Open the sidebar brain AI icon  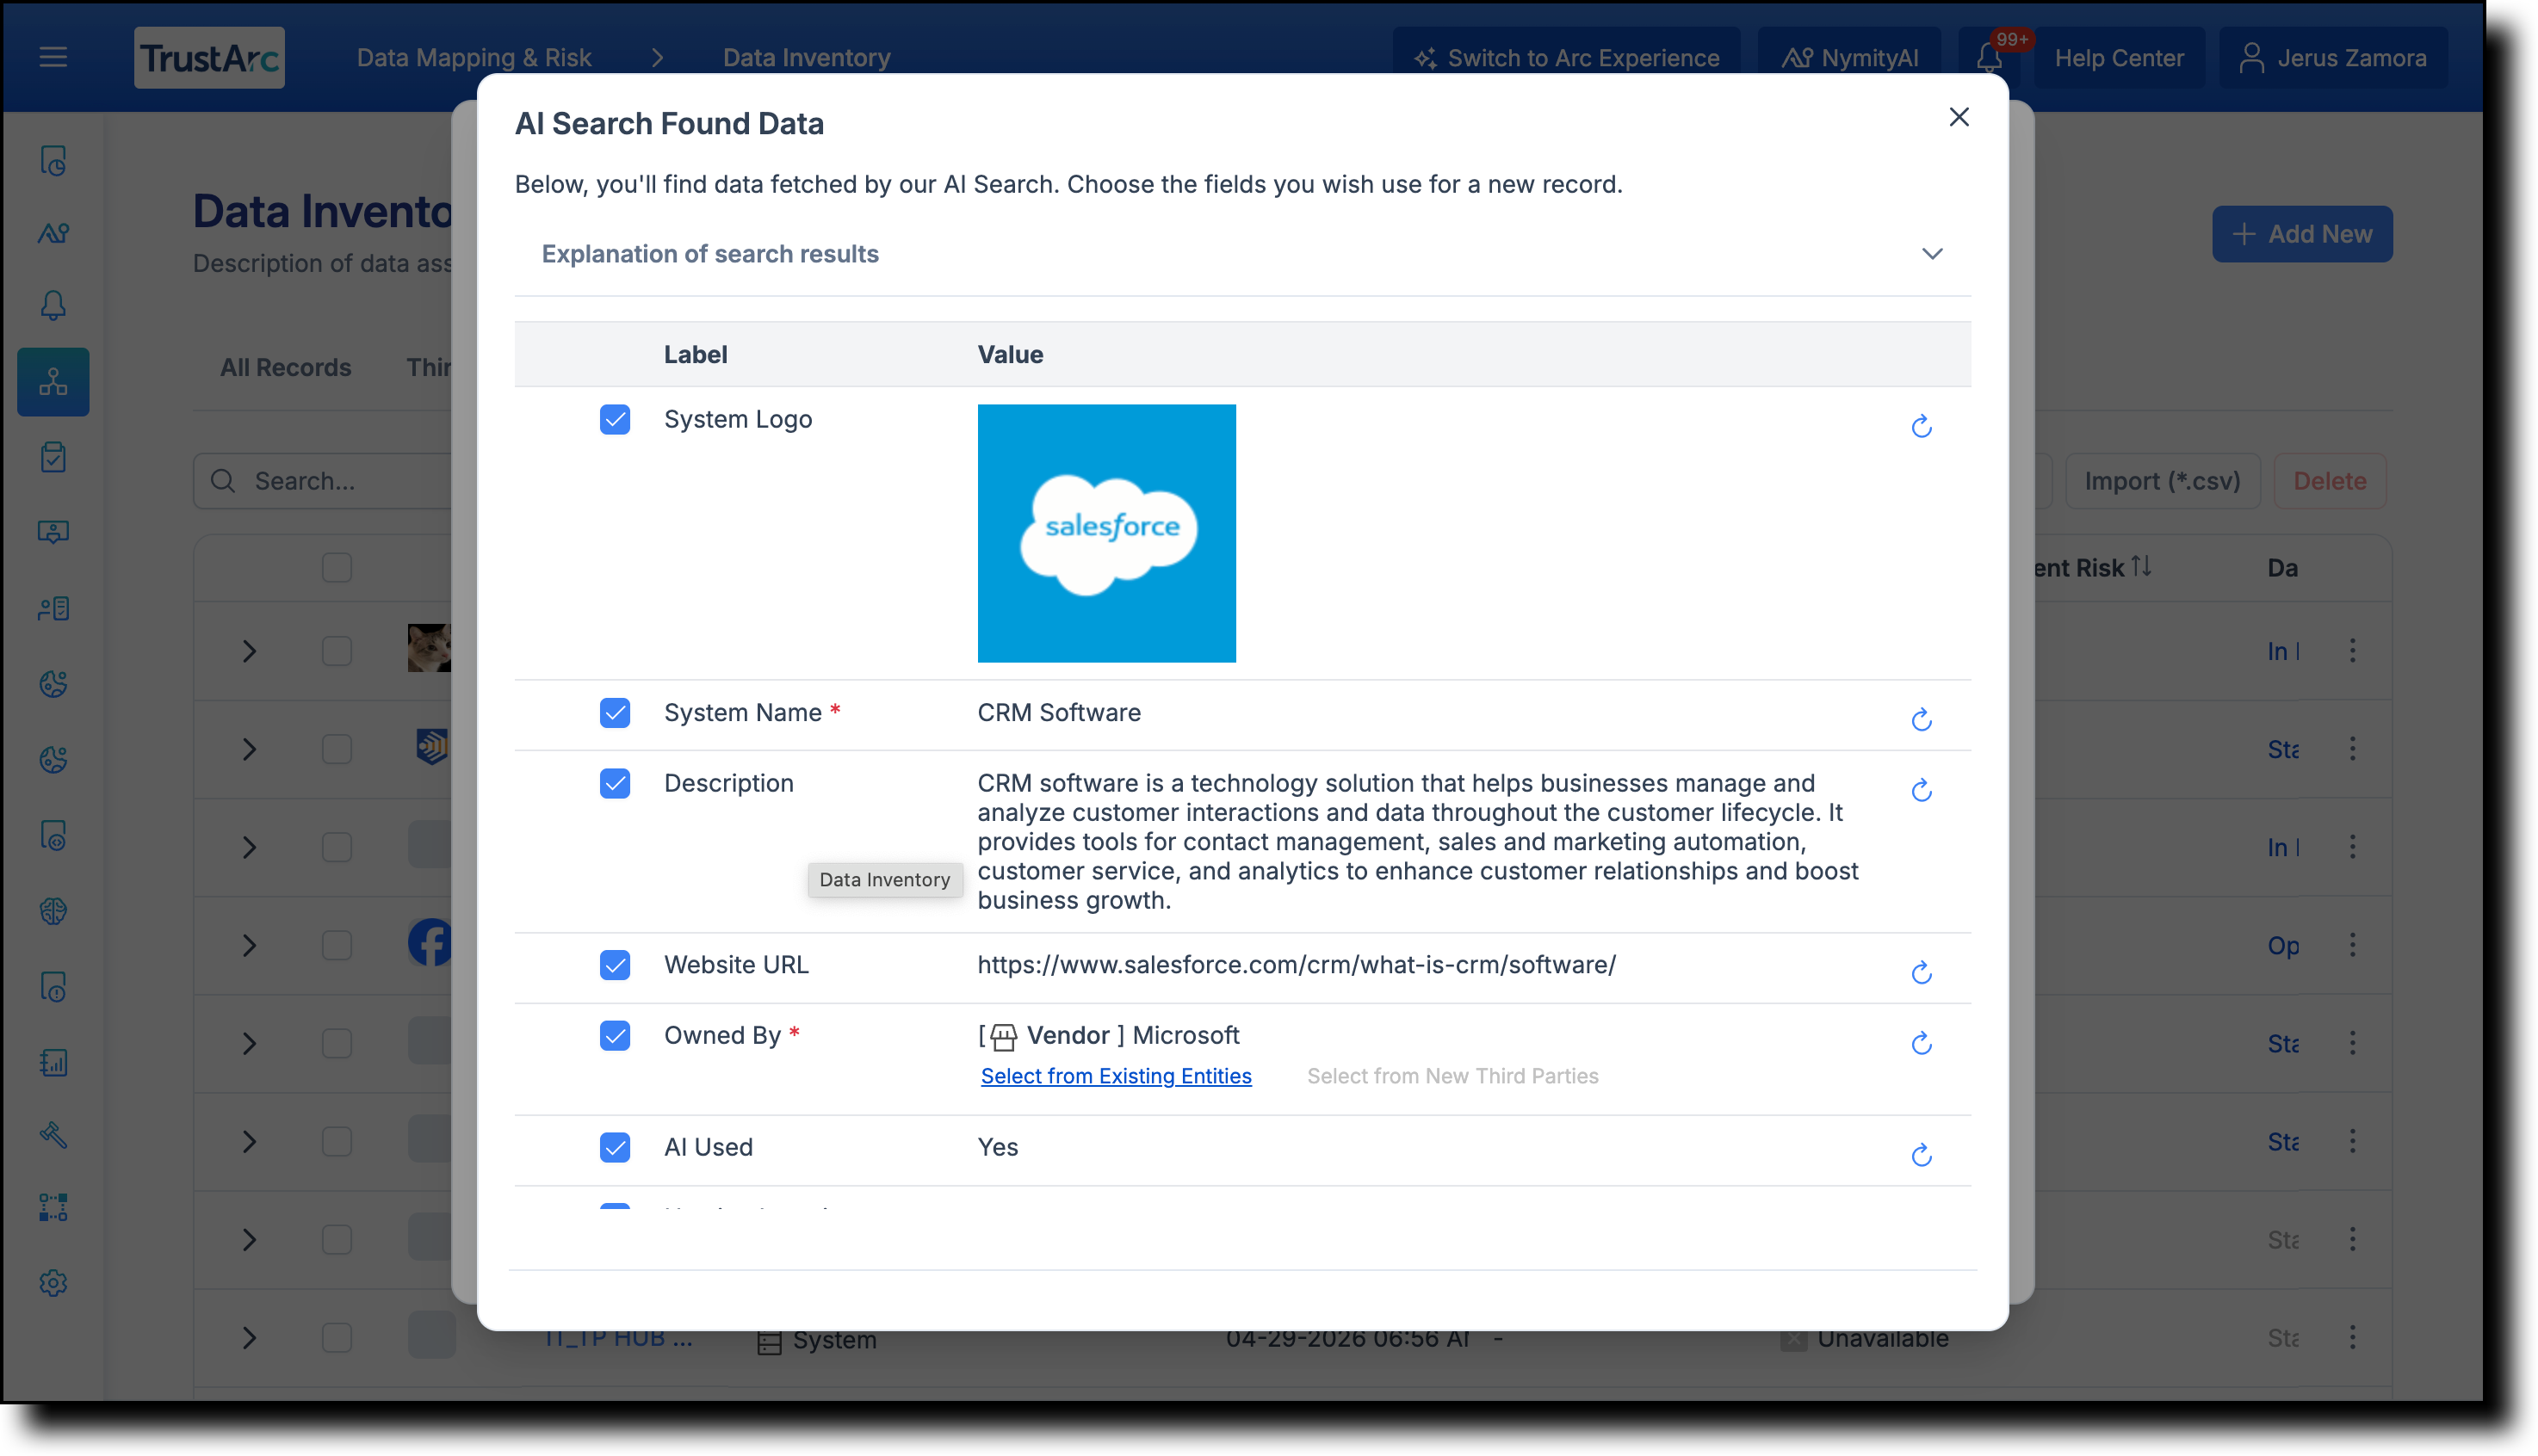click(x=53, y=911)
